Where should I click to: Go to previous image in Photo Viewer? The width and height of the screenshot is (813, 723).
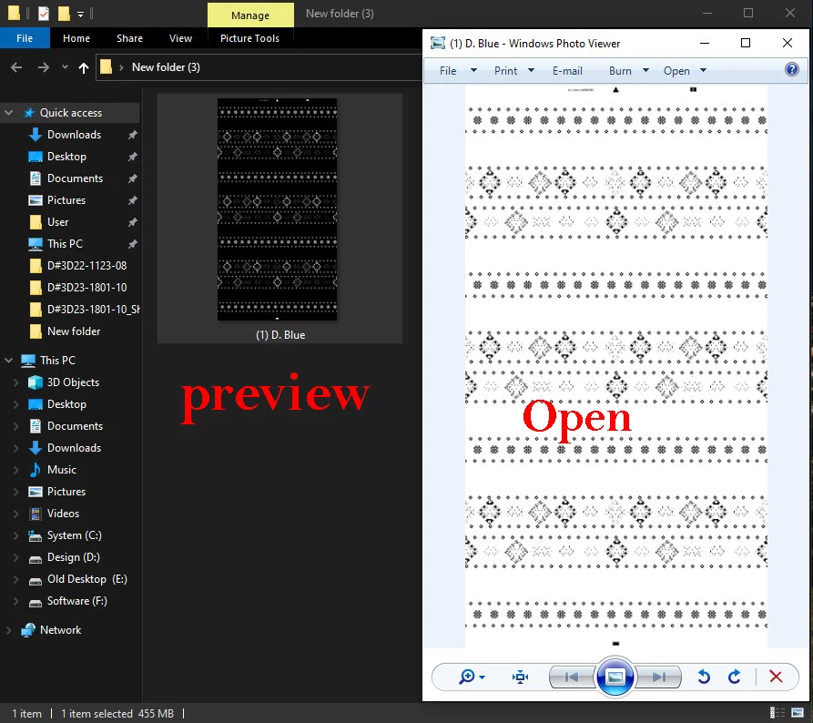tap(572, 677)
